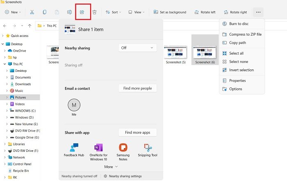Image resolution: width=287 pixels, height=181 pixels.
Task: Choose Copy path from menu
Action: (237, 43)
